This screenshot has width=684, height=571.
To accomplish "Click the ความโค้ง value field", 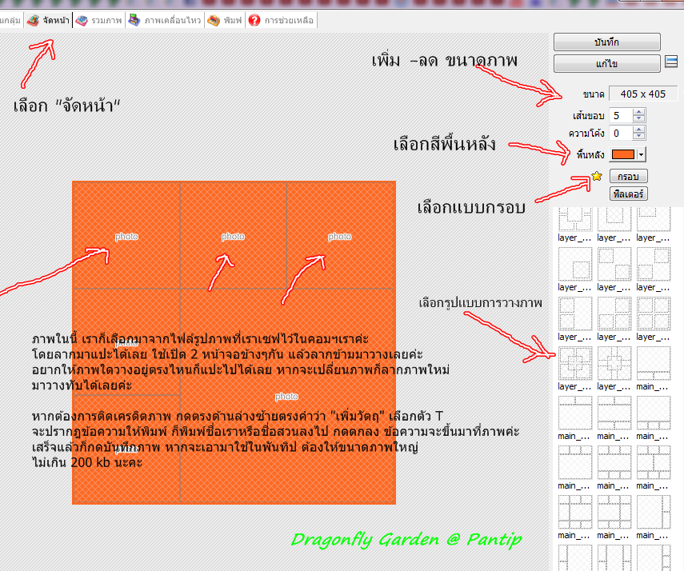I will coord(621,133).
